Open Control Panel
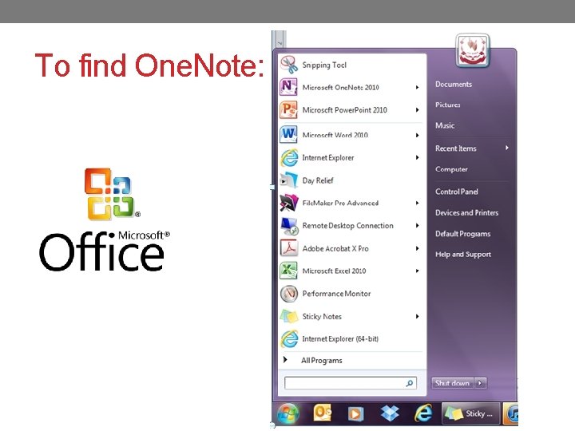This screenshot has width=575, height=431. (457, 192)
